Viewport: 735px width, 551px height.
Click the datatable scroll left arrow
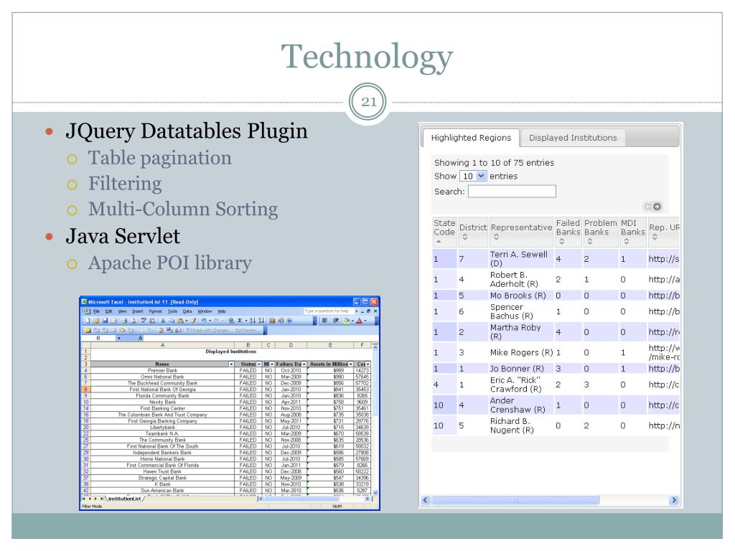pyautogui.click(x=426, y=500)
